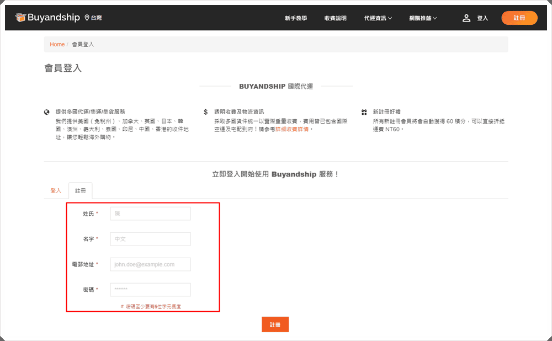Click the 電郵地址 email input field
Image resolution: width=552 pixels, height=341 pixels.
(150, 264)
